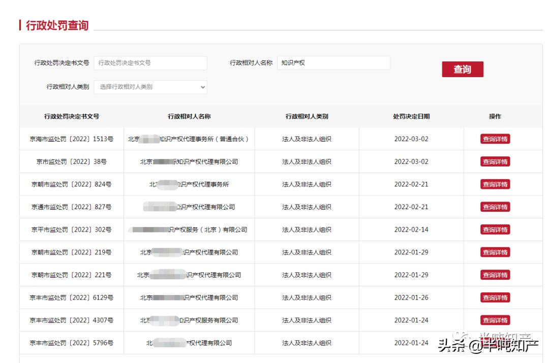Click the 行政处罚决定书文号 input field
549x363 pixels.
[151, 63]
